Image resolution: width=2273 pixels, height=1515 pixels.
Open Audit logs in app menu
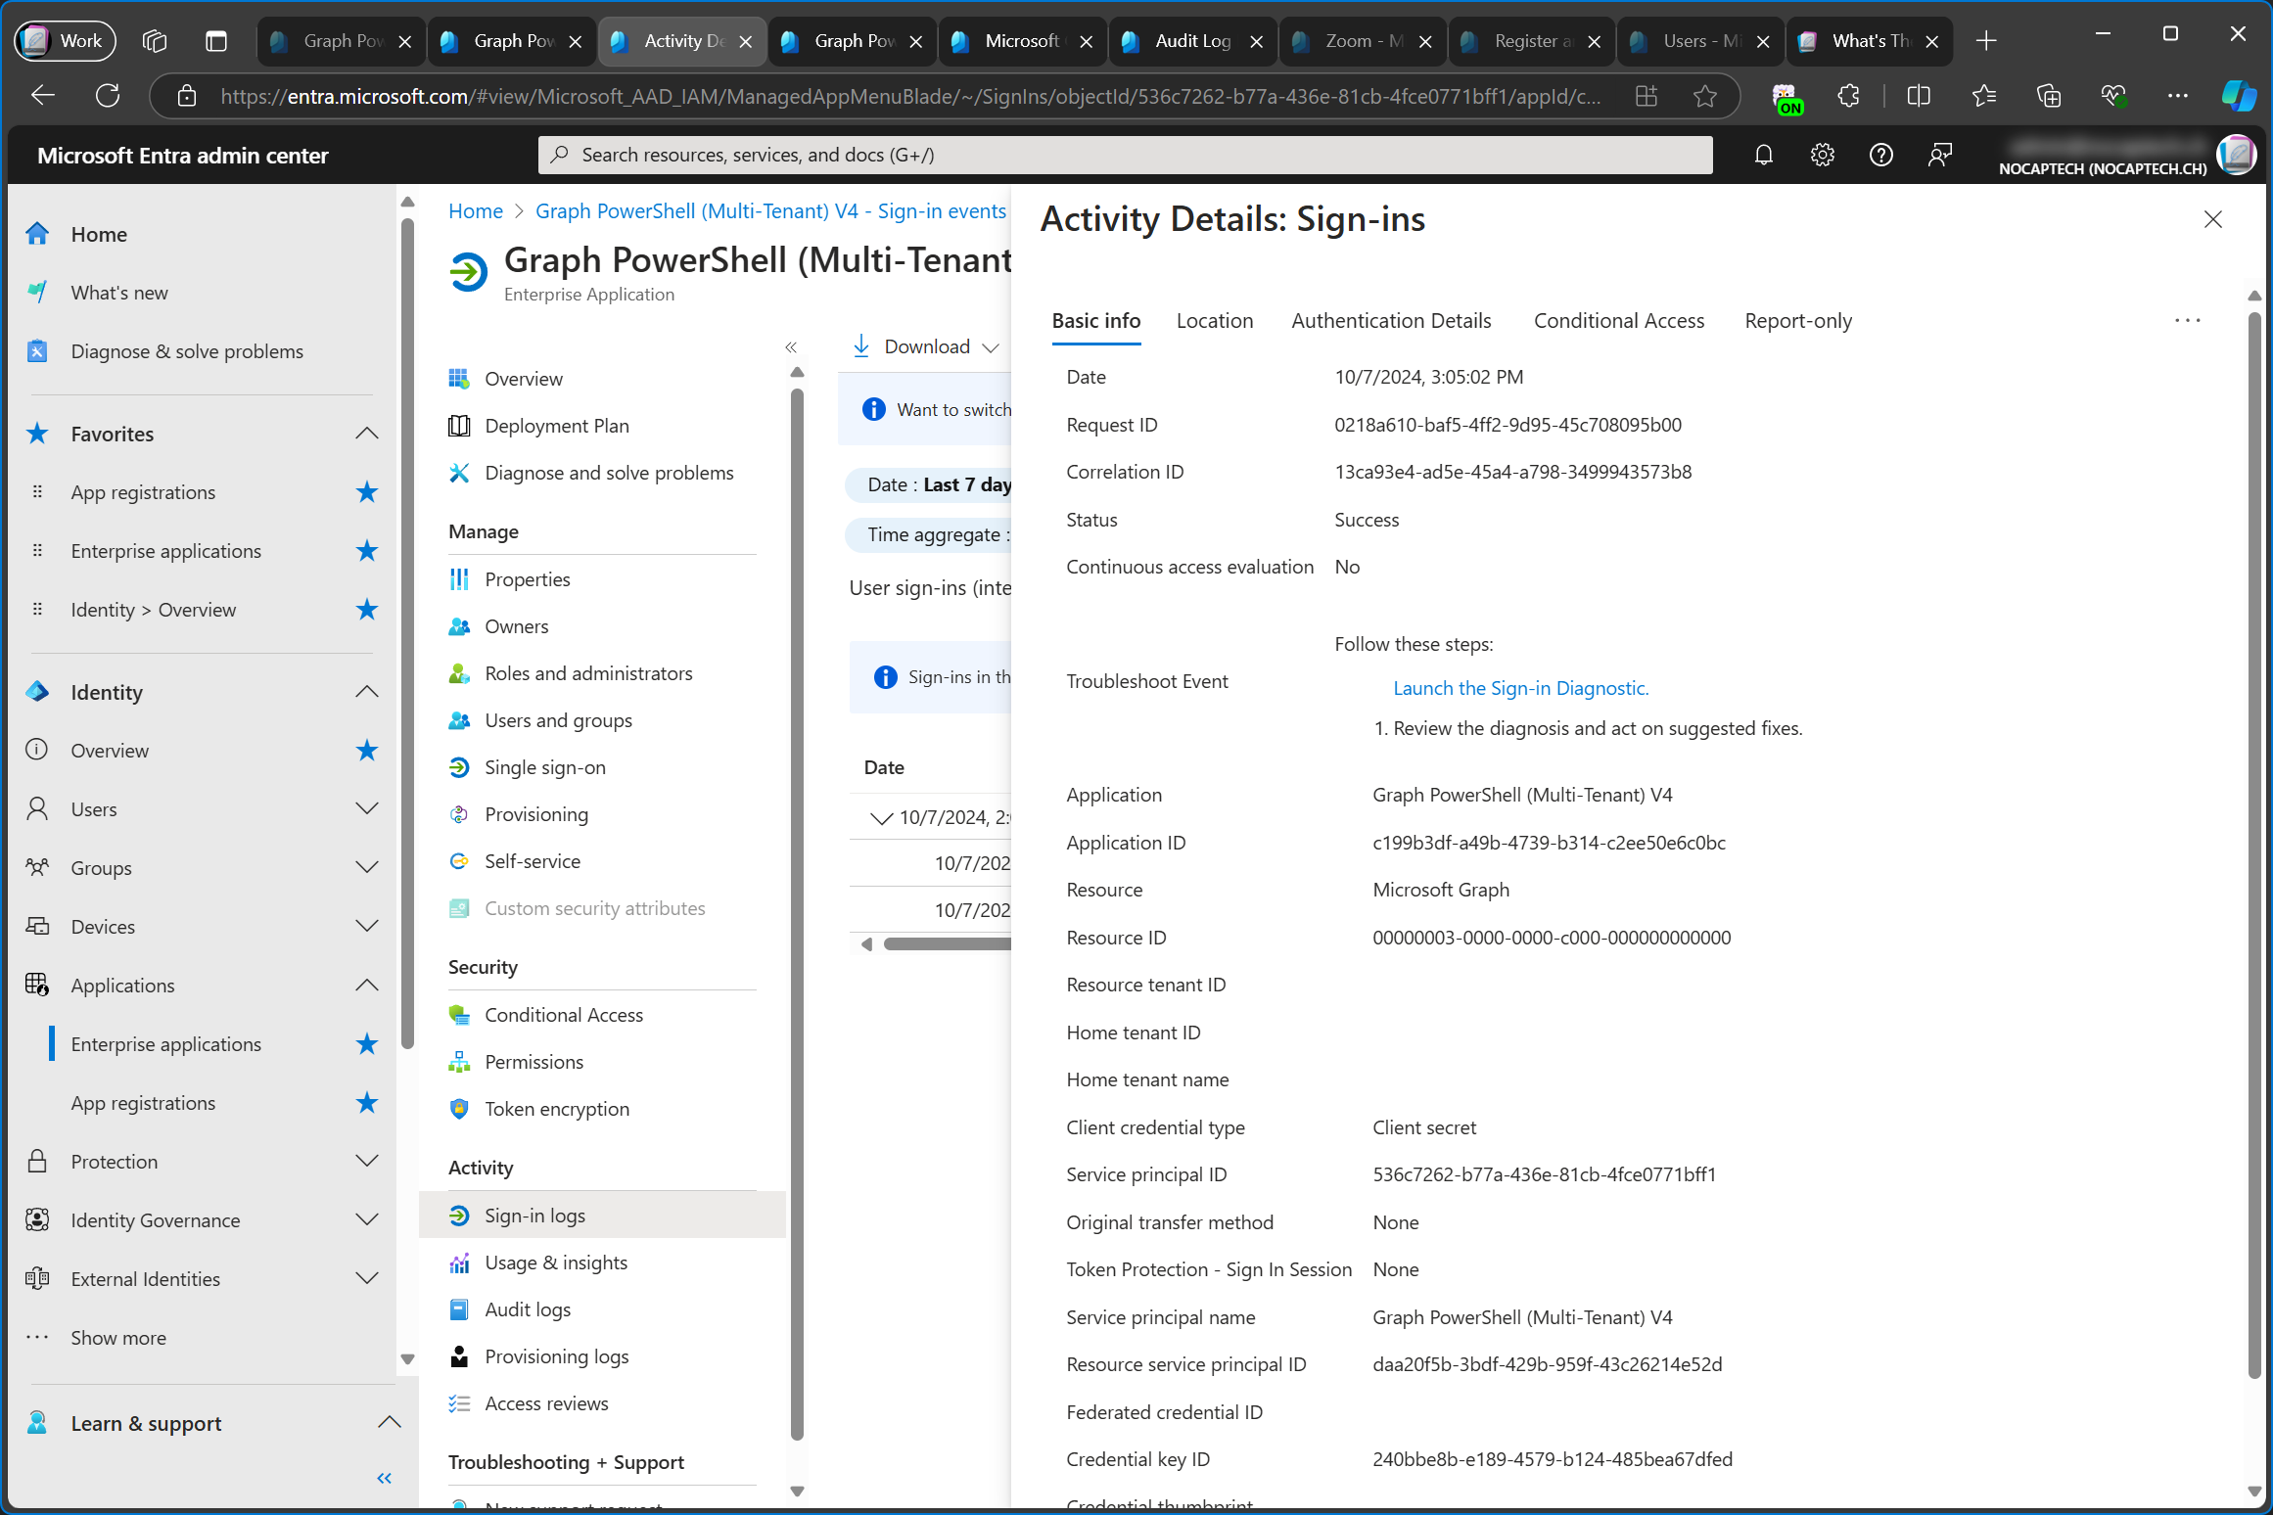click(x=528, y=1309)
